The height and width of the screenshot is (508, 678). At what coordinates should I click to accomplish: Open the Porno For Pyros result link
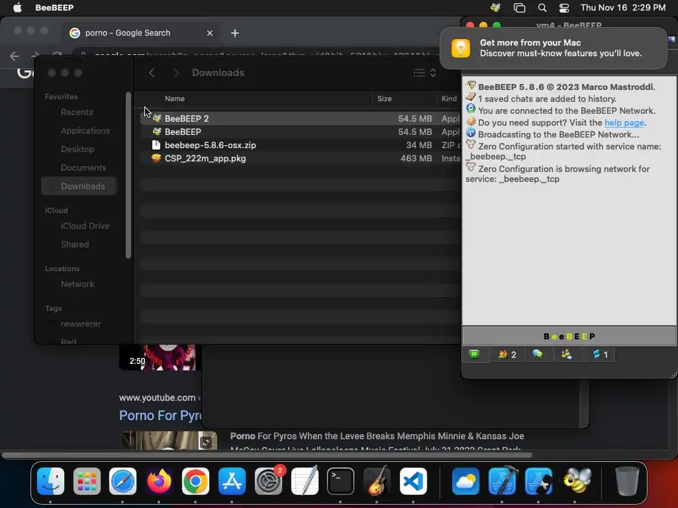(x=160, y=415)
